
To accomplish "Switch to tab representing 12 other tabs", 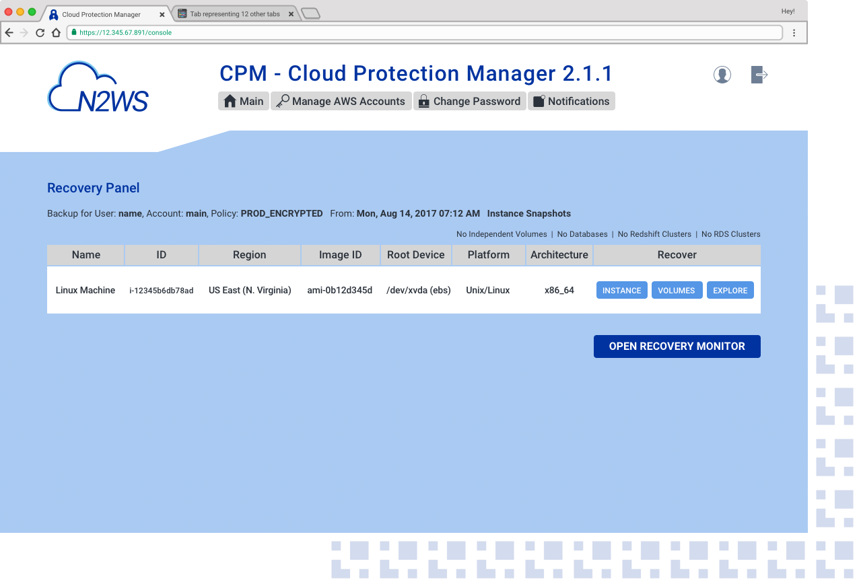I will 235,14.
